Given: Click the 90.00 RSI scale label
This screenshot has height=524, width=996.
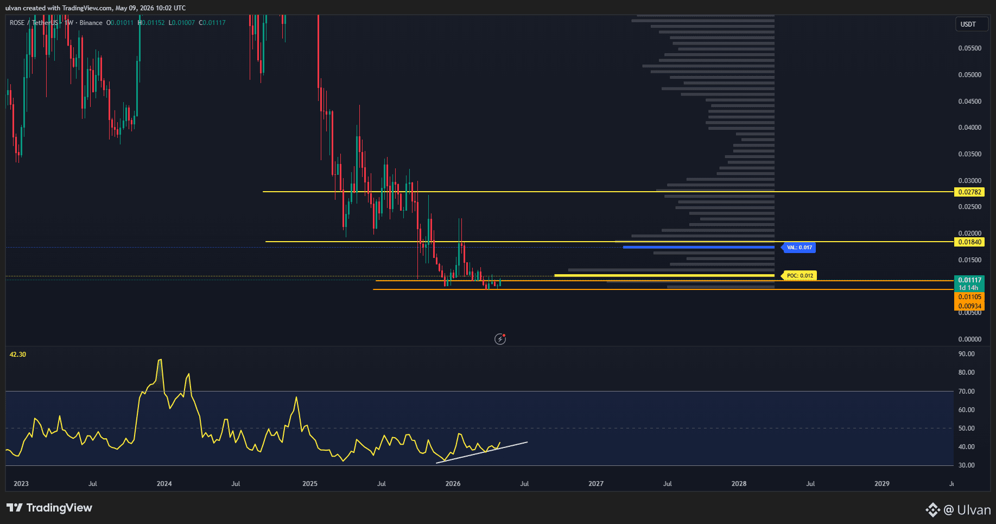Looking at the screenshot, I should coord(967,354).
